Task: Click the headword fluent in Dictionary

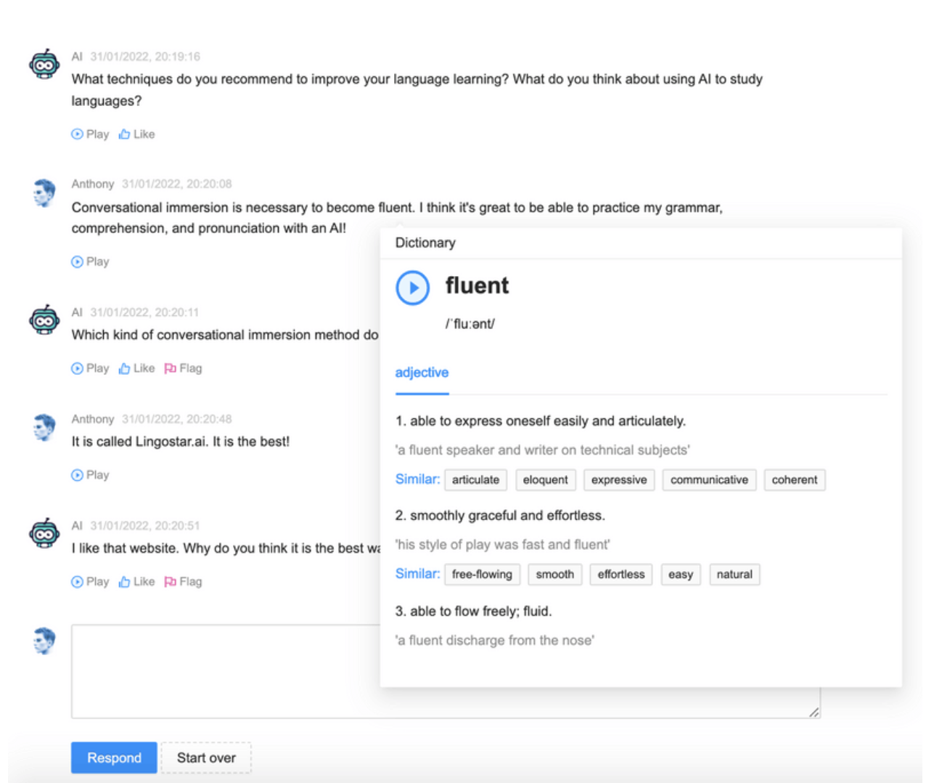Action: coord(477,285)
